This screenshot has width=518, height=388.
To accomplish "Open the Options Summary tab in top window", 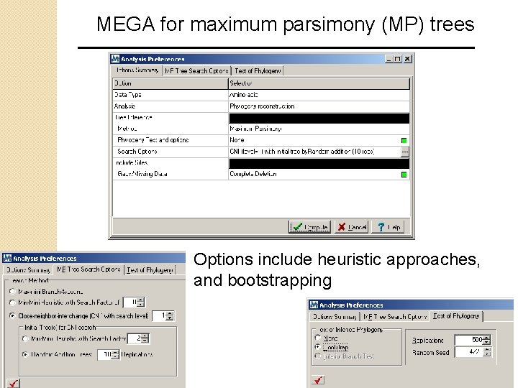I will (137, 70).
